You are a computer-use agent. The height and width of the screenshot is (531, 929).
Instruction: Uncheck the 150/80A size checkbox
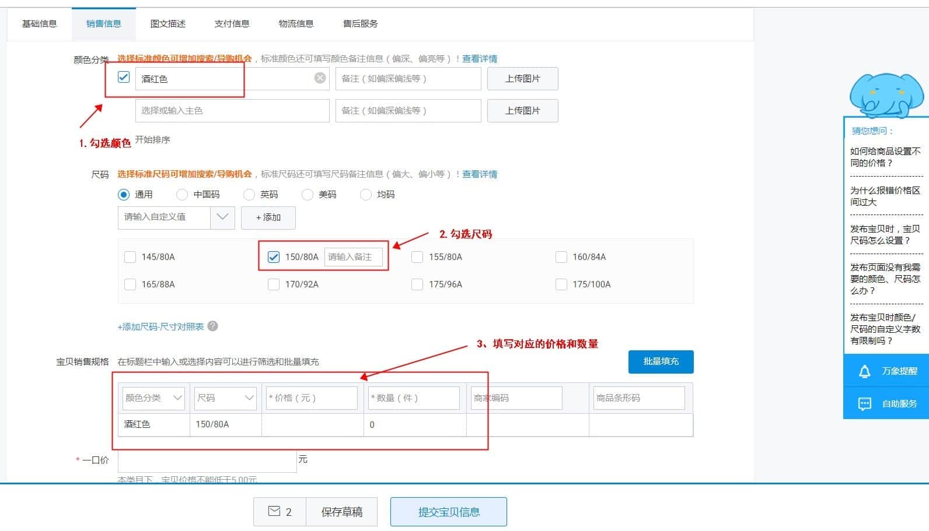pos(274,256)
